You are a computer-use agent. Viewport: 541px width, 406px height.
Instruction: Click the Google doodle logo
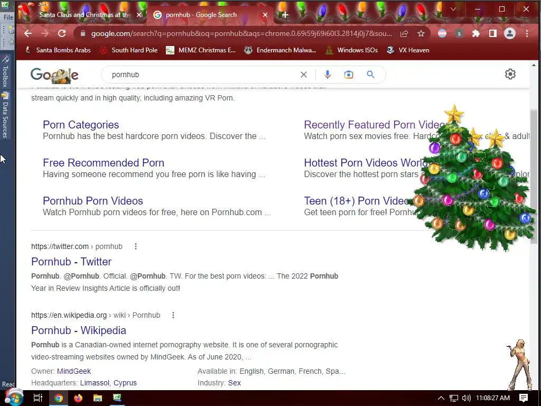point(54,75)
